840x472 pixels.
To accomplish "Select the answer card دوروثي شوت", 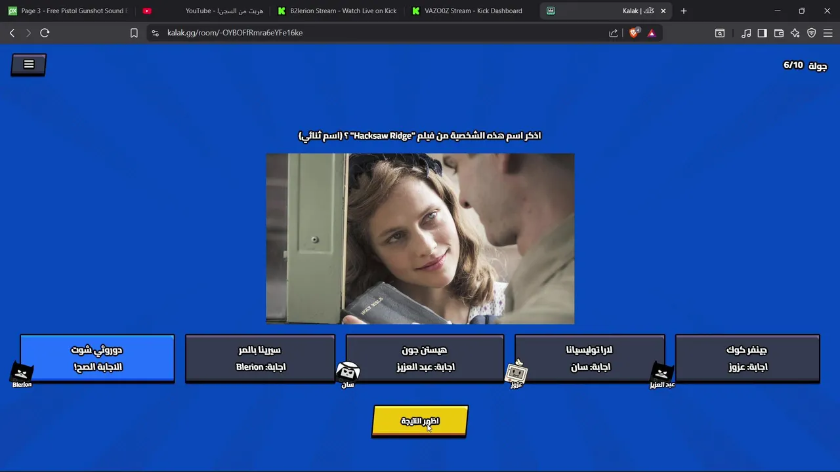I will pos(97,358).
